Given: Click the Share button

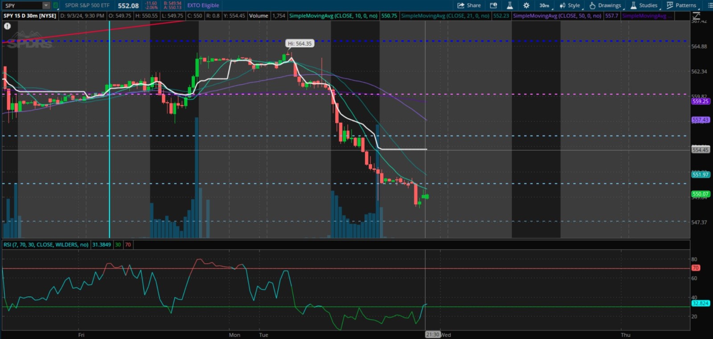Looking at the screenshot, I should [469, 5].
